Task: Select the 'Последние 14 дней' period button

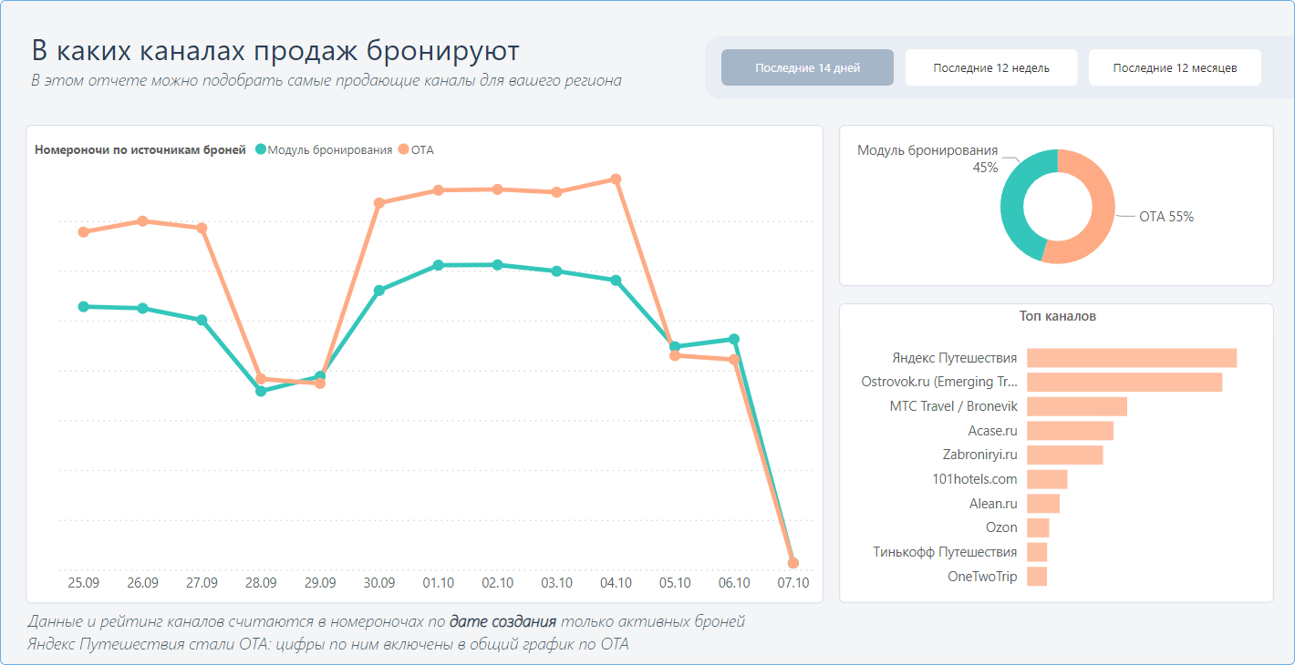Action: (807, 67)
